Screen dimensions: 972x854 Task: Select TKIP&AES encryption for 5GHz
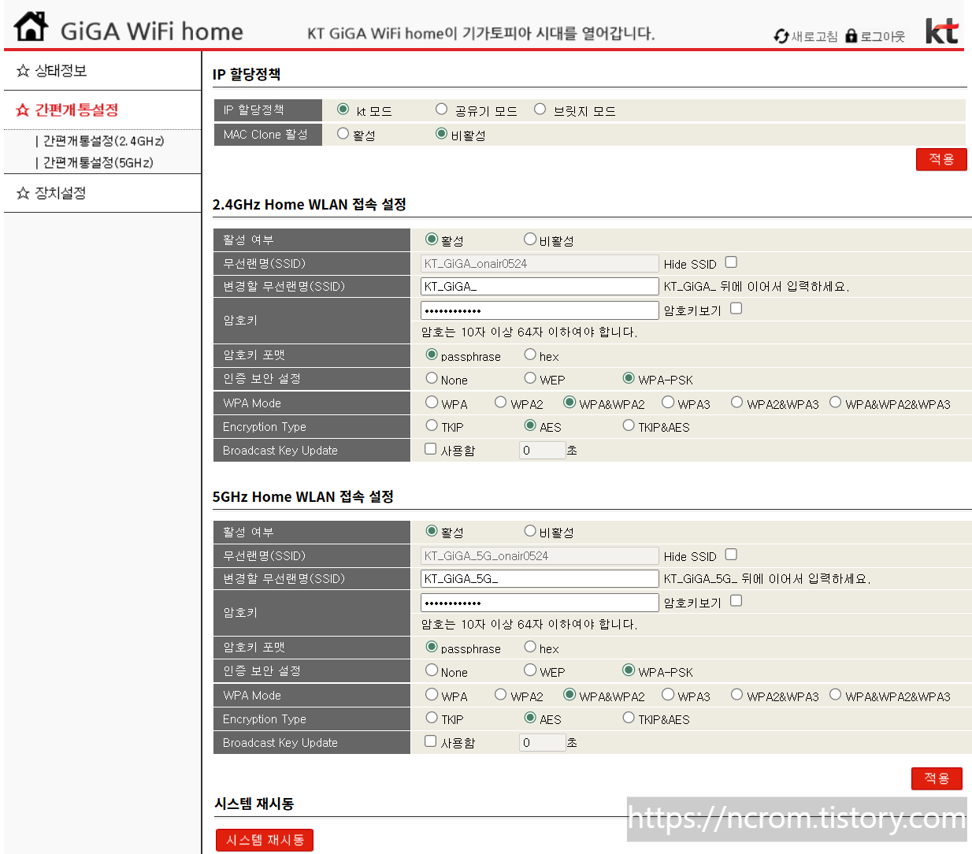click(629, 718)
